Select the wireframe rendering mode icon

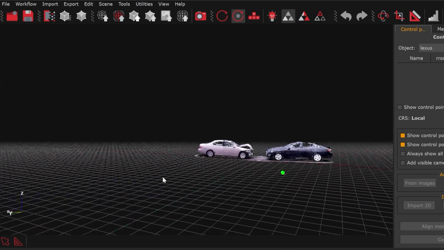point(320,16)
